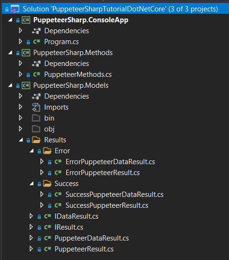The image size is (229, 260).
Task: Click the PuppeteerSharp.Methods C# project icon
Action: click(26, 53)
